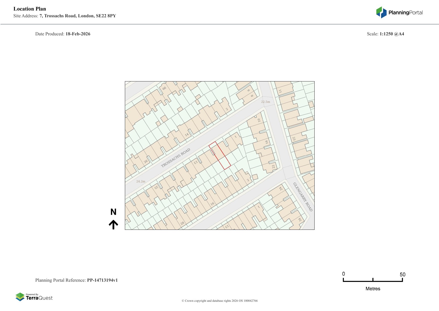Image resolution: width=439 pixels, height=311 pixels.
Task: Click reference number PP-14713194v1
Action: click(102, 280)
